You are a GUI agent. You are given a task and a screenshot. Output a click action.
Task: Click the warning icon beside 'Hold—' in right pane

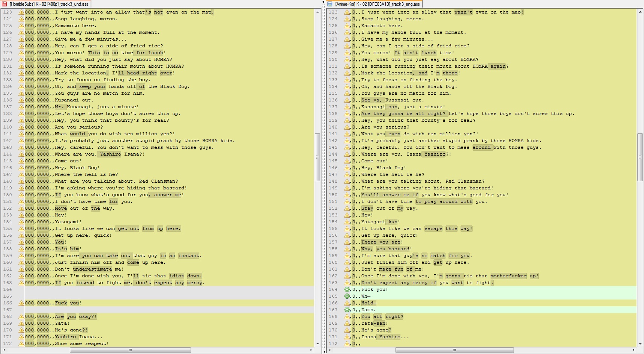[347, 303]
